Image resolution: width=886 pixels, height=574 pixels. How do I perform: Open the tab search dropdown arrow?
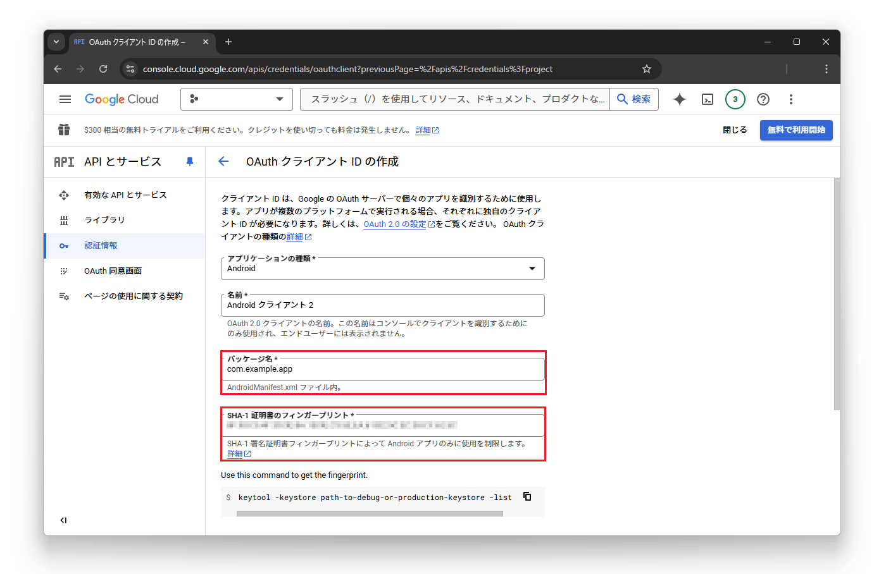tap(56, 42)
